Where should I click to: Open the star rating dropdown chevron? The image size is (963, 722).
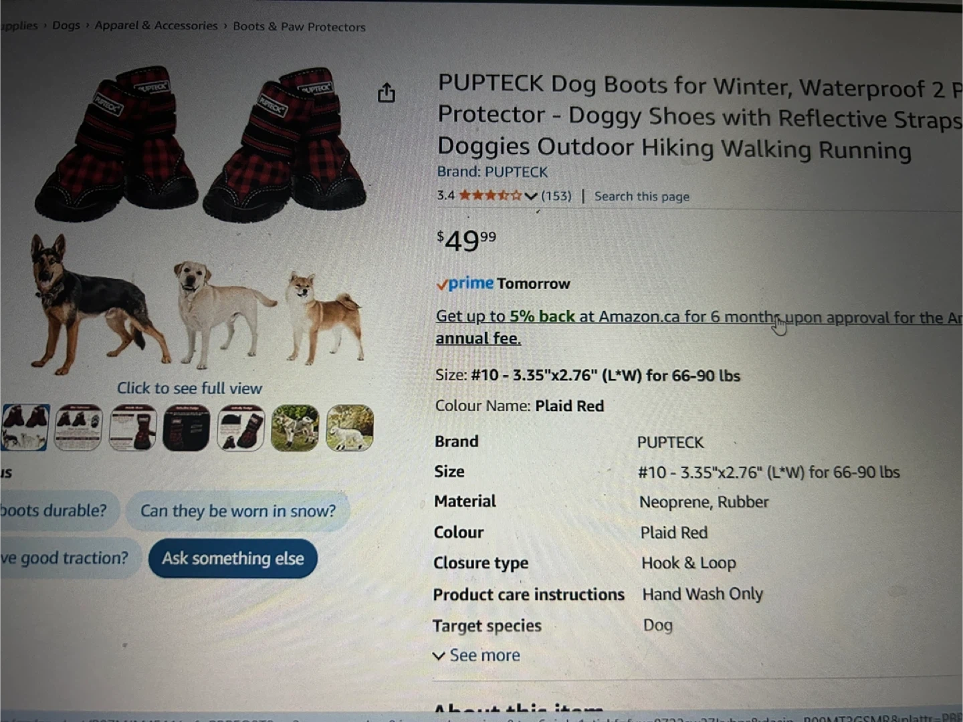coord(531,196)
